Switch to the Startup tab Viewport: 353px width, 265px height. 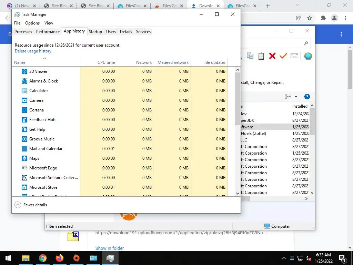coord(95,31)
